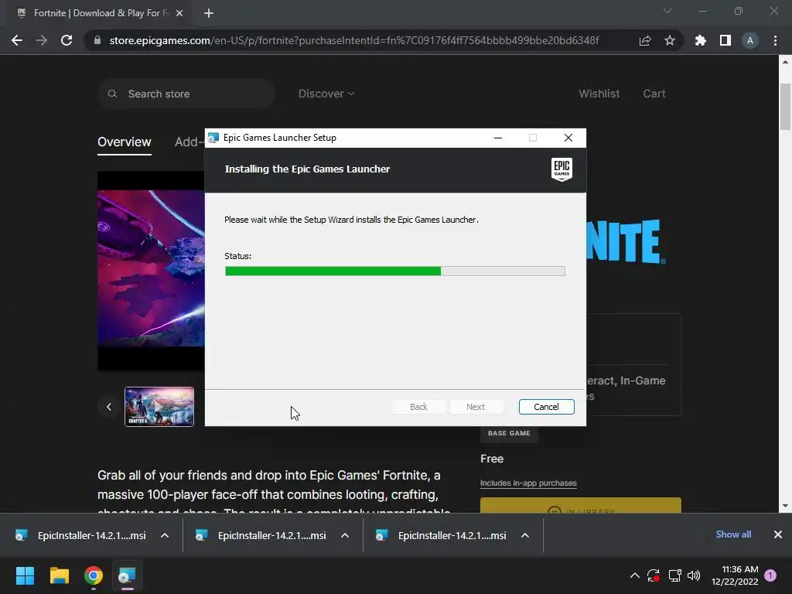
Task: Open the Wishlist link
Action: 599,94
